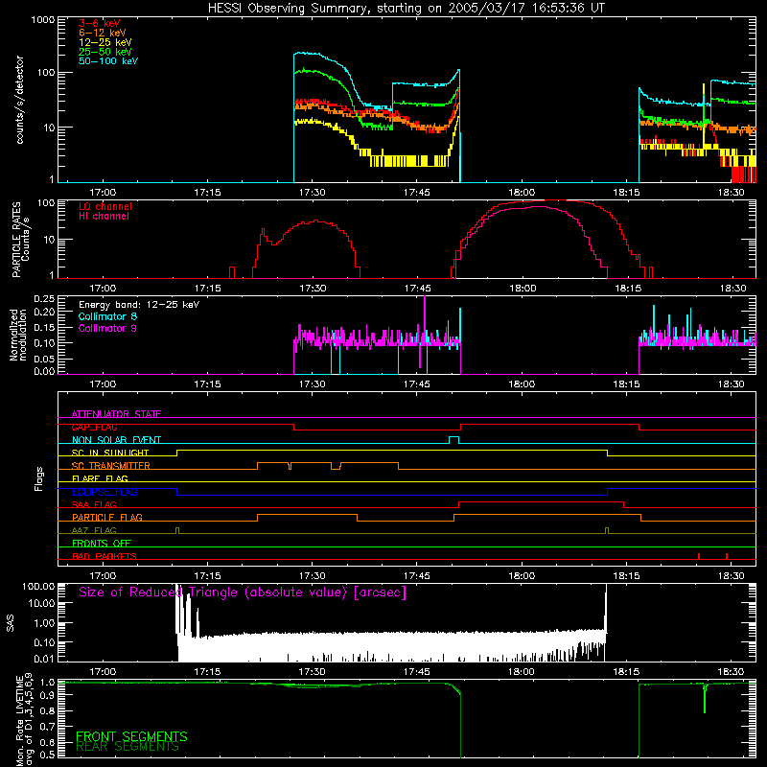Click the Energy band: 12-25 keV label
This screenshot has height=767, width=767.
pyautogui.click(x=139, y=305)
